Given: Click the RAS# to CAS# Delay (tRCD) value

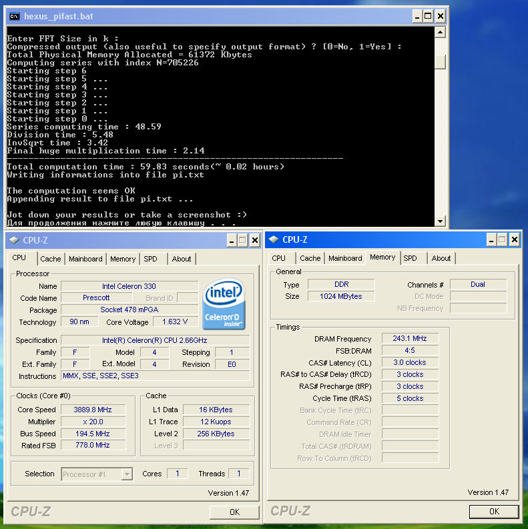Looking at the screenshot, I should coord(410,374).
